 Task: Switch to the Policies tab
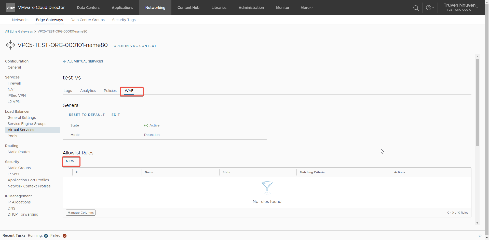[x=110, y=91]
